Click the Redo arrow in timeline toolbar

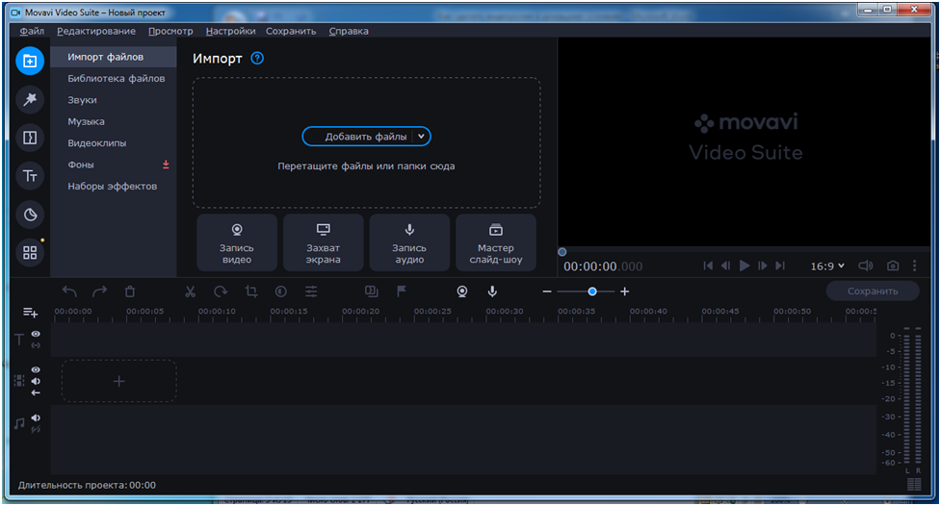click(x=99, y=291)
